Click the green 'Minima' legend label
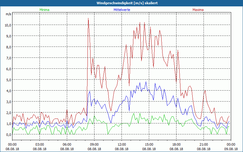 tap(44, 10)
